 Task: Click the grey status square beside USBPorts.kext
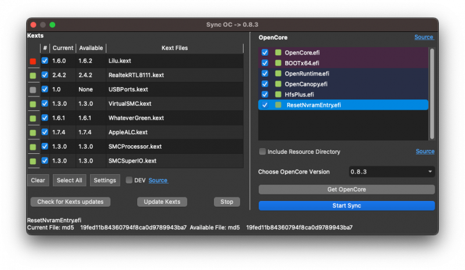33,90
